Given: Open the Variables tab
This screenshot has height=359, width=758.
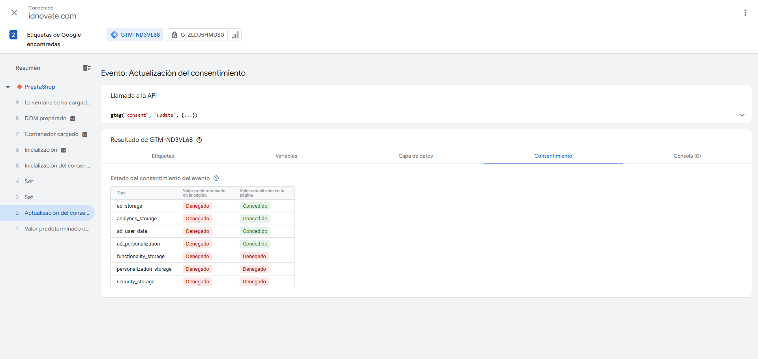Looking at the screenshot, I should coord(286,156).
